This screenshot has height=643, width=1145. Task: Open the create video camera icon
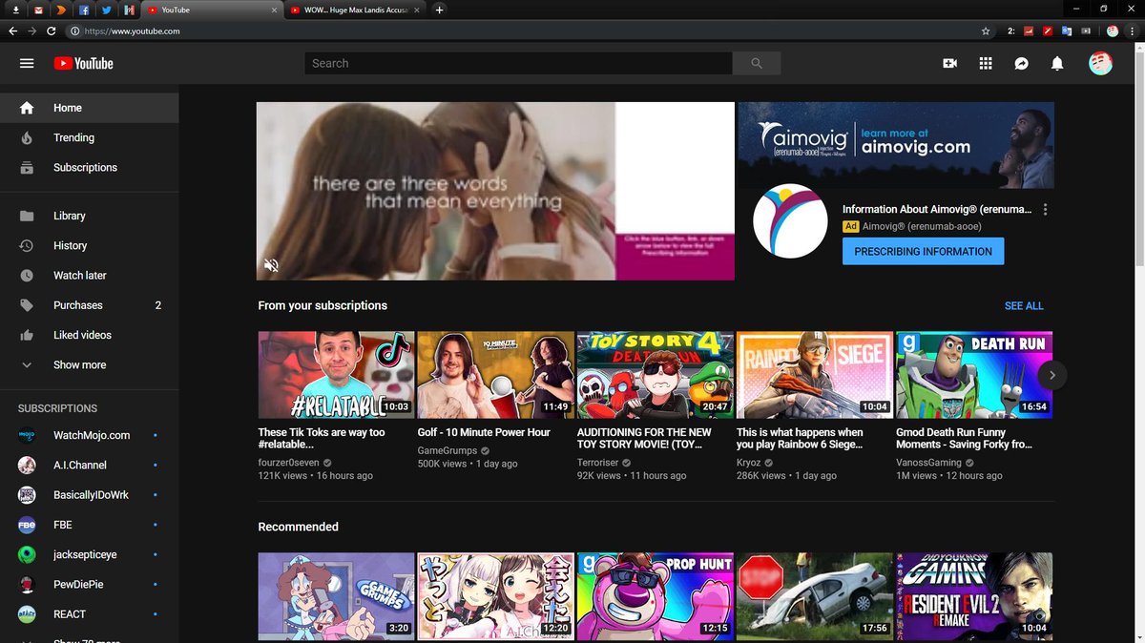point(949,63)
